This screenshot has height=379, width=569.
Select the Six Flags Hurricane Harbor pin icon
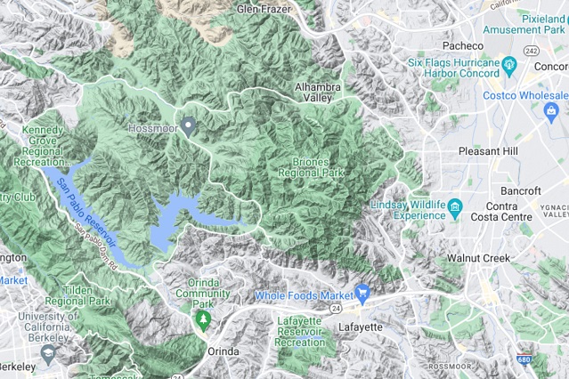coord(509,67)
